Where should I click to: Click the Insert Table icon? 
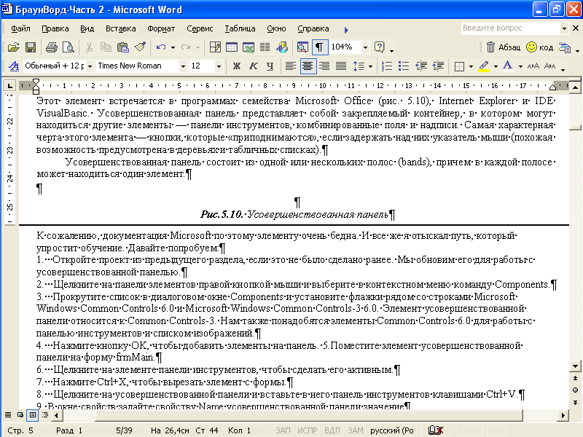click(x=232, y=47)
